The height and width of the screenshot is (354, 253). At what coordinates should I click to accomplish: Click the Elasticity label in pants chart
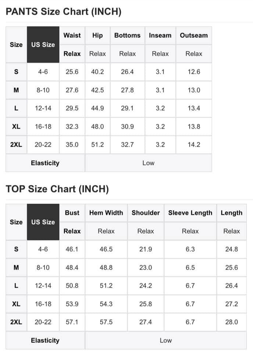(45, 163)
